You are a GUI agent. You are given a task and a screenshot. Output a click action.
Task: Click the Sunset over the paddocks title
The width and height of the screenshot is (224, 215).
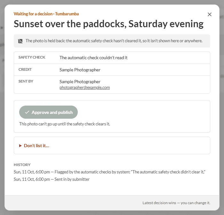click(108, 24)
